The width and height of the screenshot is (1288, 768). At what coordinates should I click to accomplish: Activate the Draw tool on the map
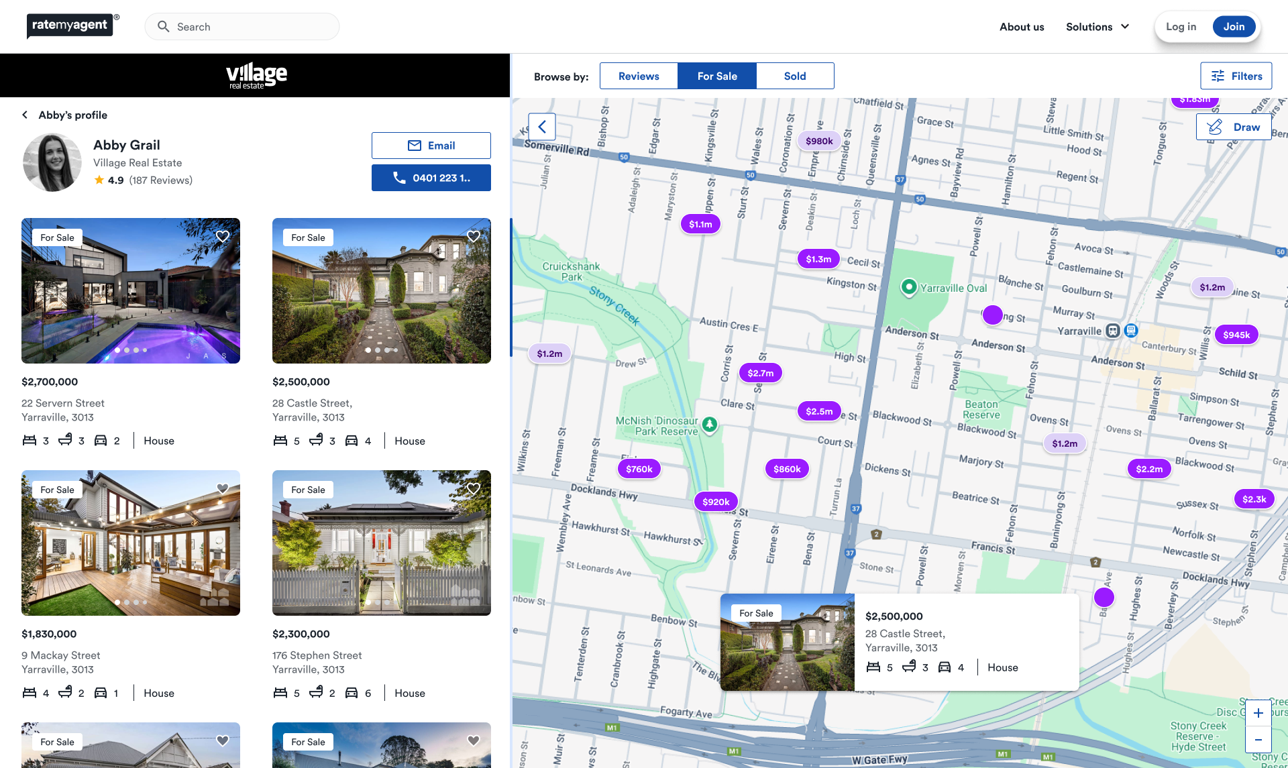[1233, 127]
